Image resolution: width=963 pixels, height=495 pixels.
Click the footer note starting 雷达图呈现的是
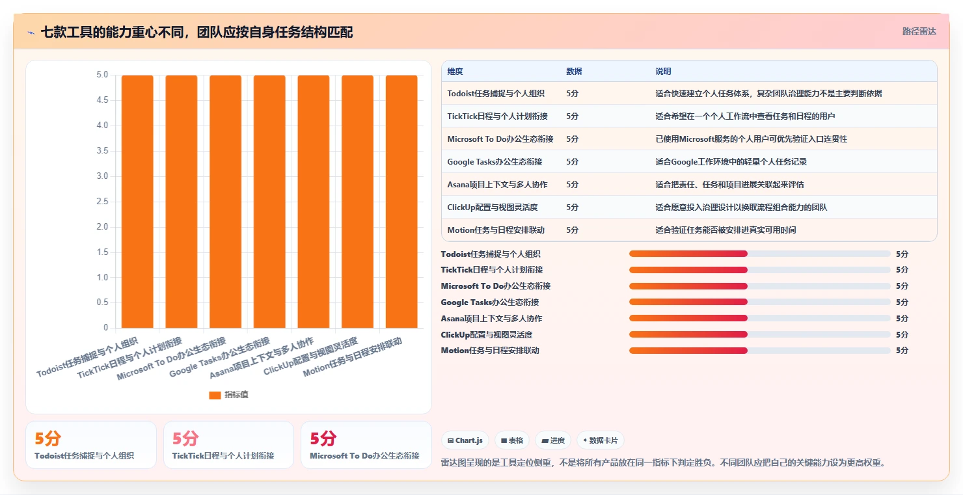(x=664, y=463)
